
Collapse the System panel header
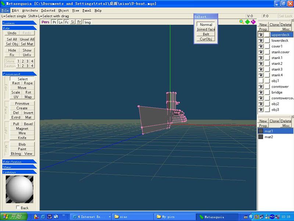click(19, 23)
